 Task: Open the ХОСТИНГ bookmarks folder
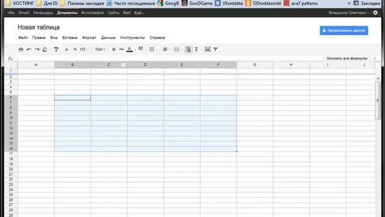pos(20,3)
